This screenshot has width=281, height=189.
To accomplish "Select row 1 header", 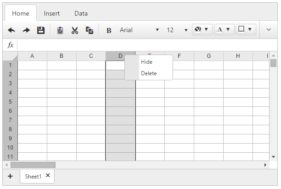I will [10, 65].
